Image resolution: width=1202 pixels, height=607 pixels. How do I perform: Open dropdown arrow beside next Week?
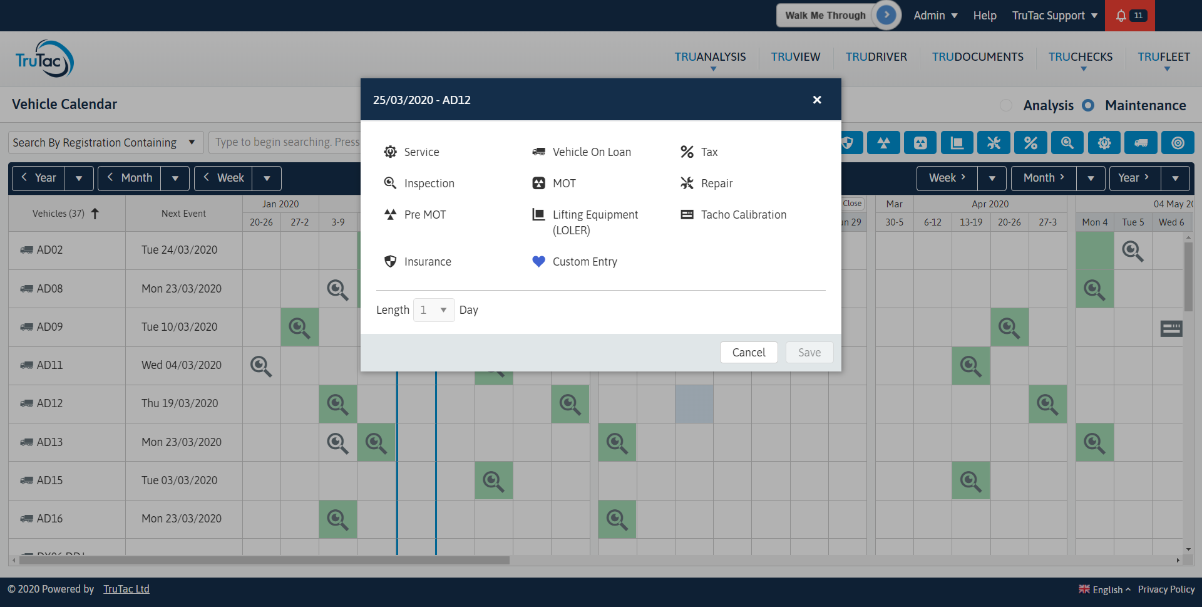[992, 179]
